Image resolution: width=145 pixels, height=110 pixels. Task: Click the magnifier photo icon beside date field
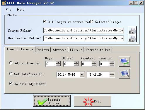coord(124,74)
